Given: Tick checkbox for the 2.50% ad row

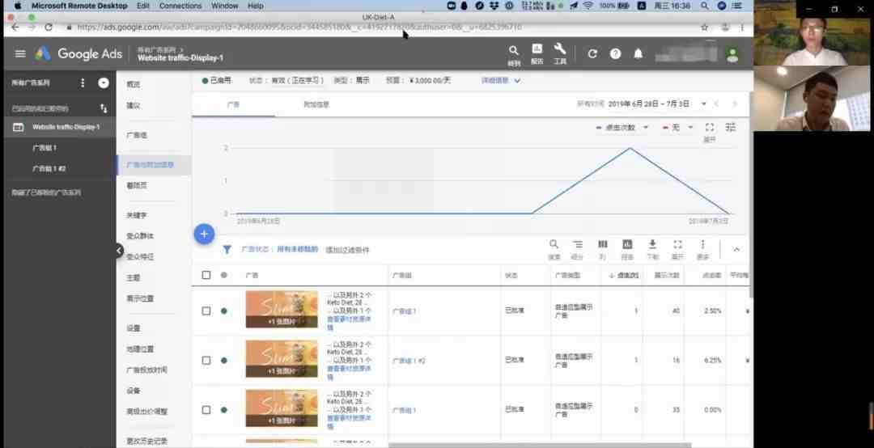Looking at the screenshot, I should point(206,311).
